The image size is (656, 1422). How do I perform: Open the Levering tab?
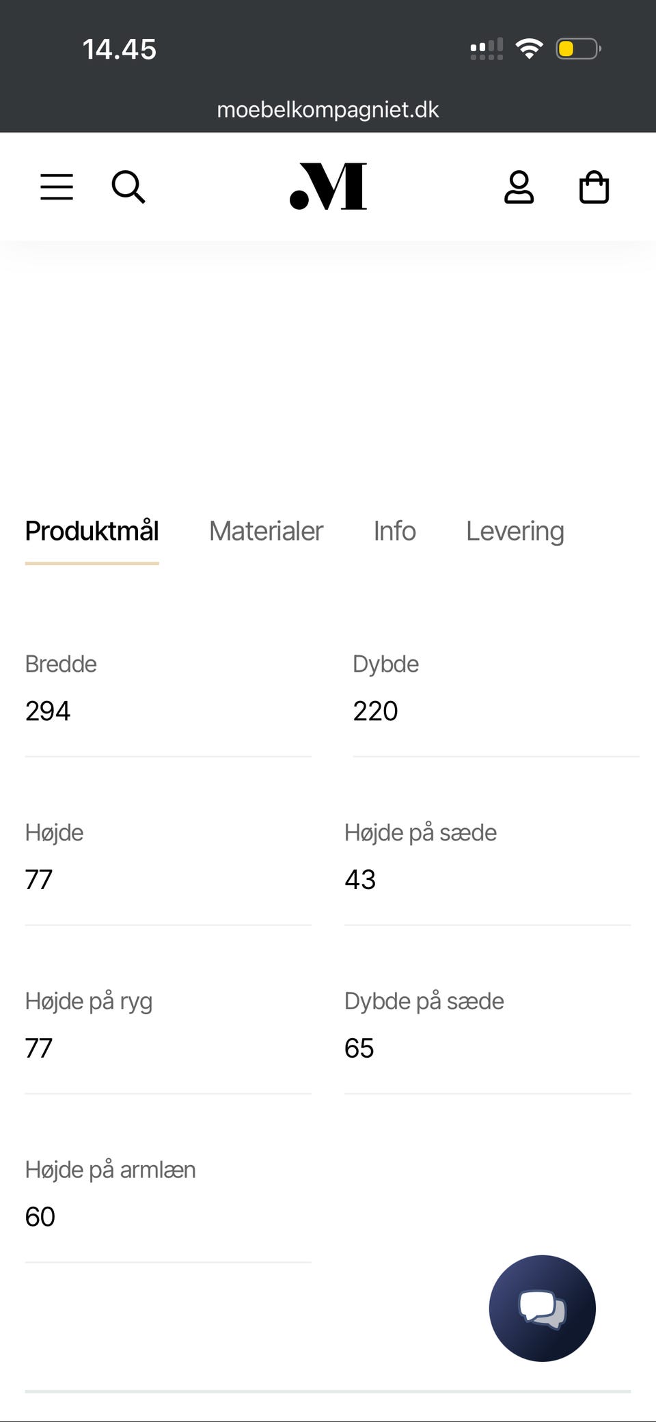click(x=515, y=531)
